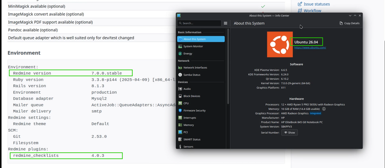Click the Audio sidebar icon
Screen dimensions: 385x168
click(180, 89)
